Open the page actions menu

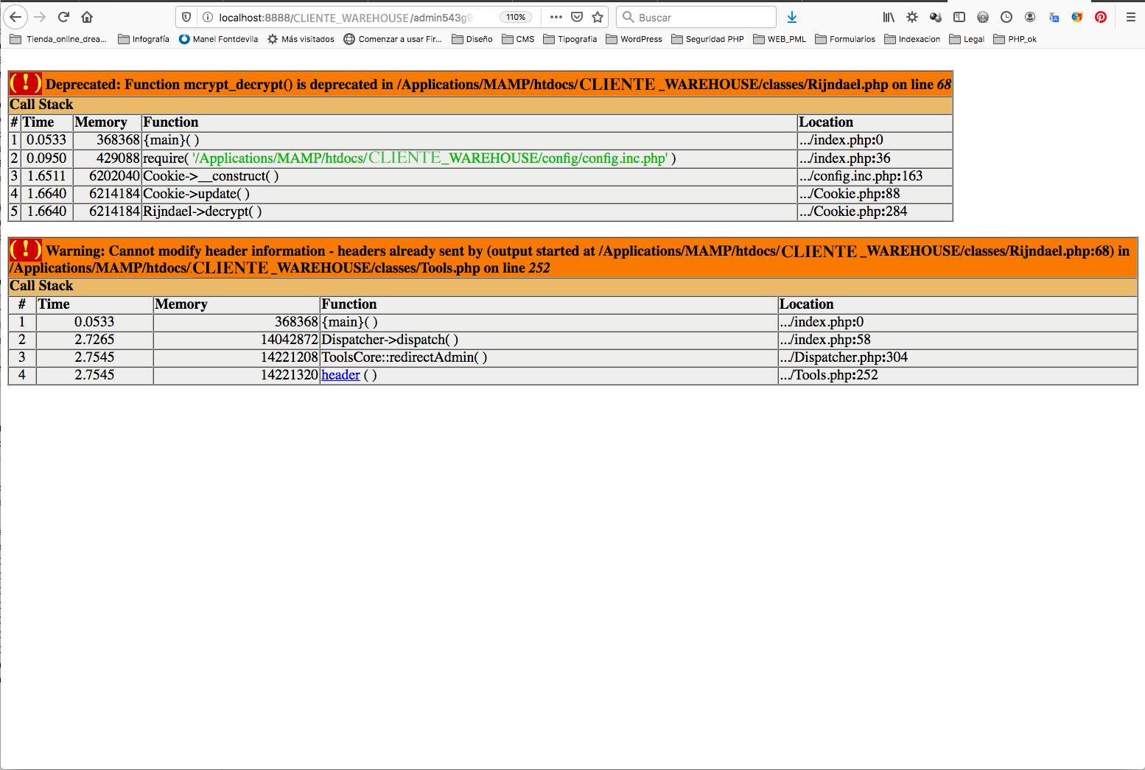pyautogui.click(x=556, y=17)
